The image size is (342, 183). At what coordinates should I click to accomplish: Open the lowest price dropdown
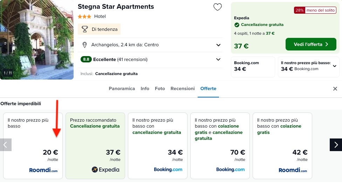click(334, 66)
